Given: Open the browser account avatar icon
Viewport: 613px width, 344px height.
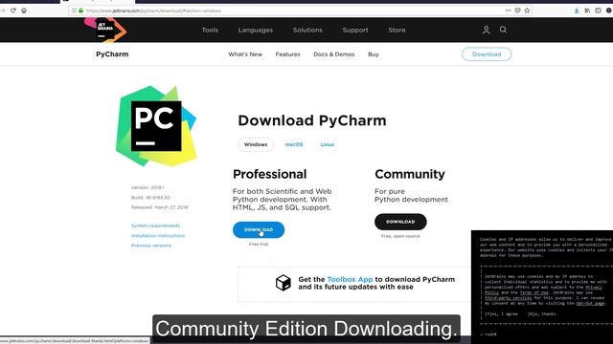Looking at the screenshot, I should [609, 11].
